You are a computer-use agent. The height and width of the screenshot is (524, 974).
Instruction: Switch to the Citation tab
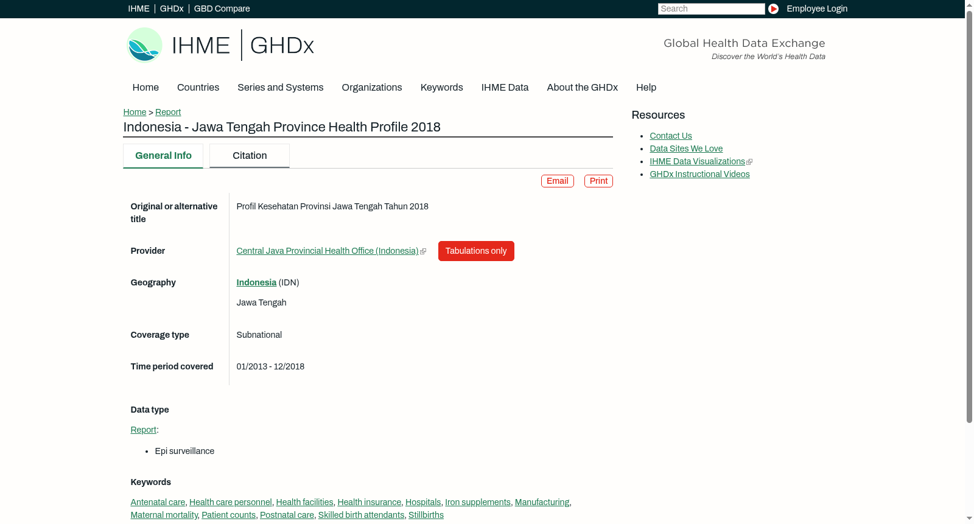[250, 156]
